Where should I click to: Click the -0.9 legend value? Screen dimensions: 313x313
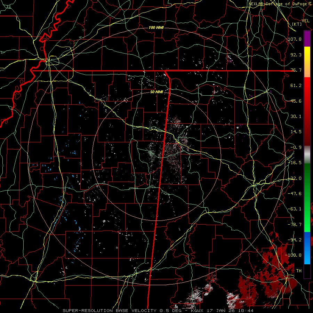coord(296,147)
